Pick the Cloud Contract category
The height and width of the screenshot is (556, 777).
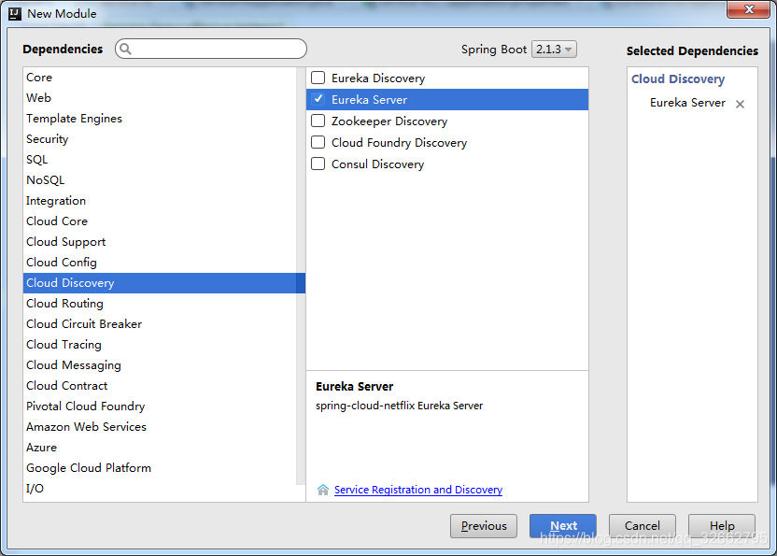click(x=160, y=386)
